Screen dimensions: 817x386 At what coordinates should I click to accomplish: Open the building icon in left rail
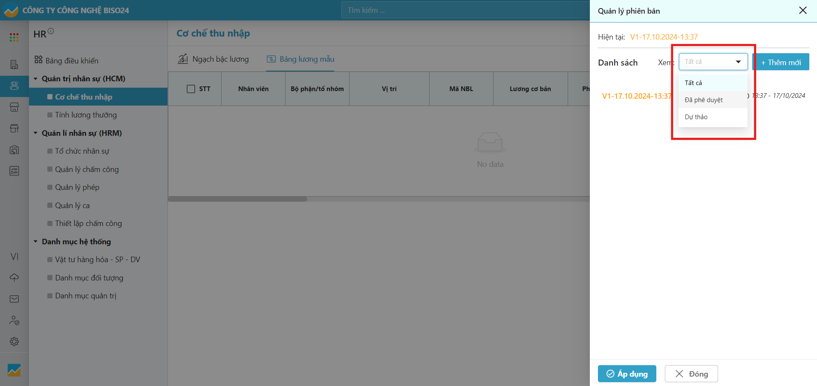[x=14, y=64]
